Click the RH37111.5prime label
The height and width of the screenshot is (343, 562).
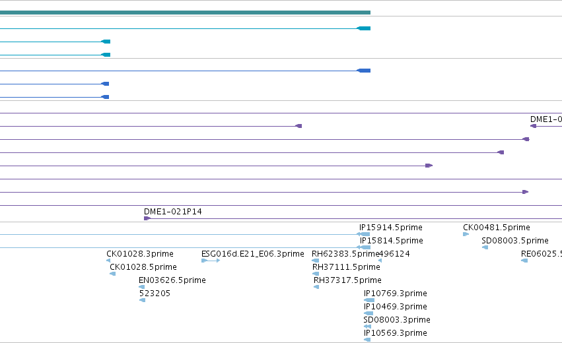(346, 267)
